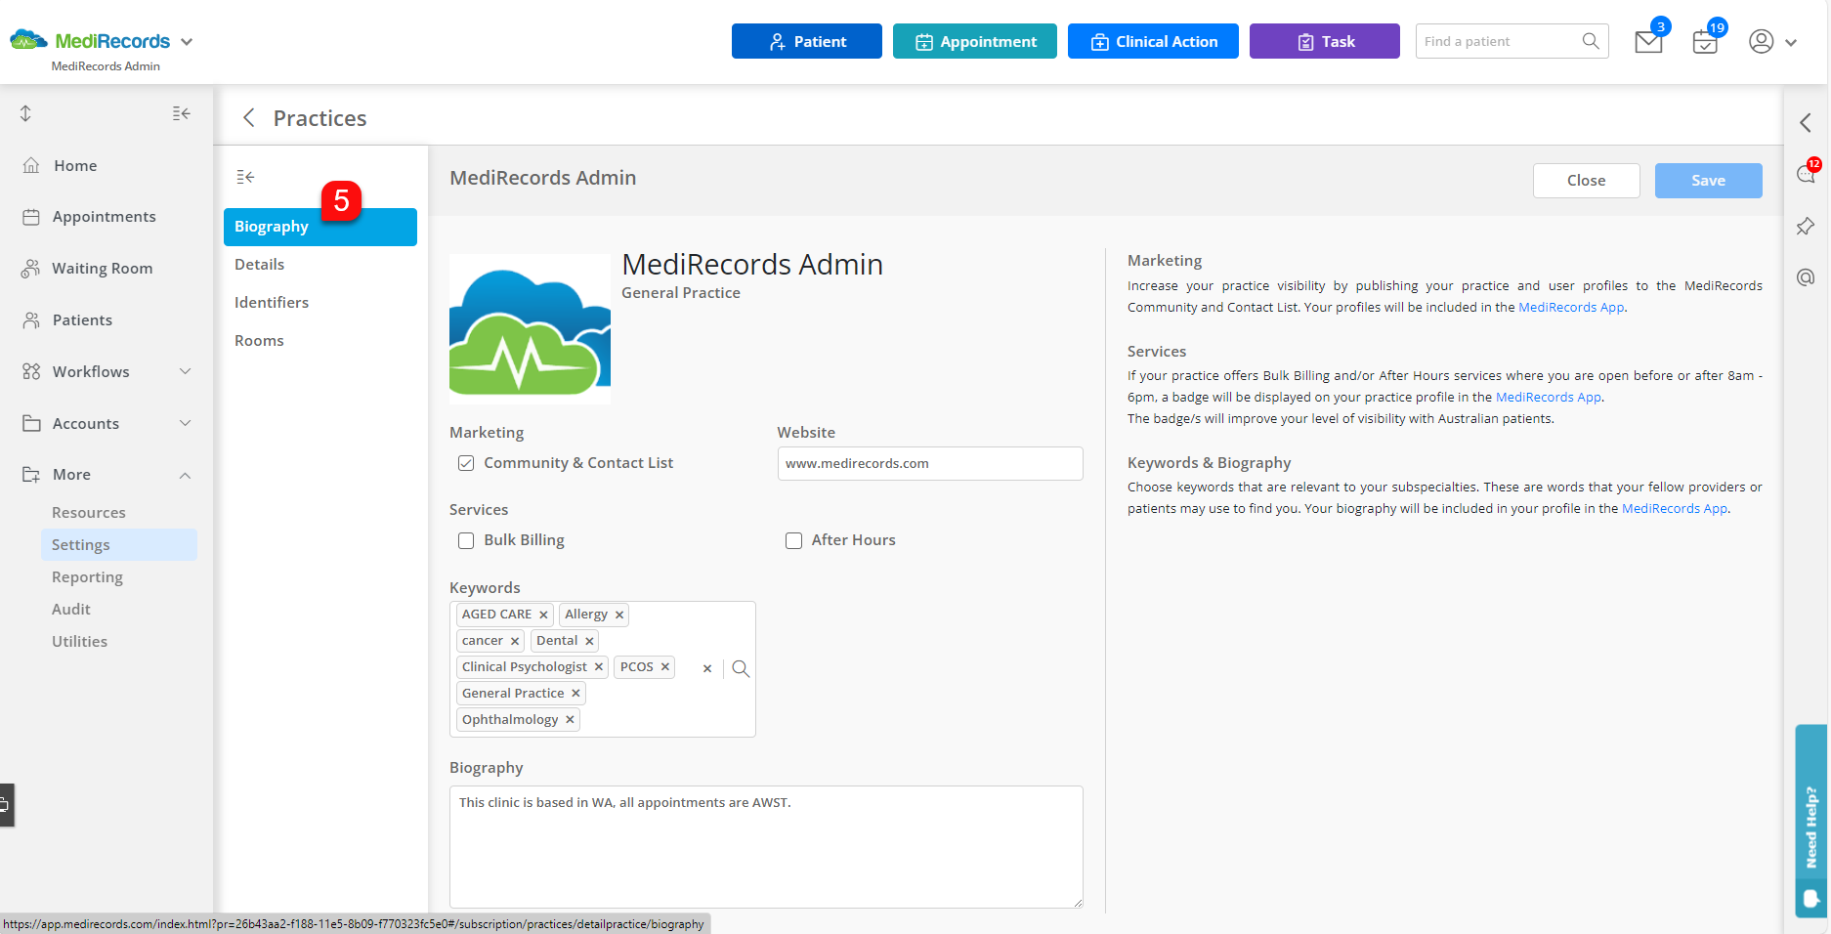Open the chat notifications icon with 12 badge

(1806, 173)
